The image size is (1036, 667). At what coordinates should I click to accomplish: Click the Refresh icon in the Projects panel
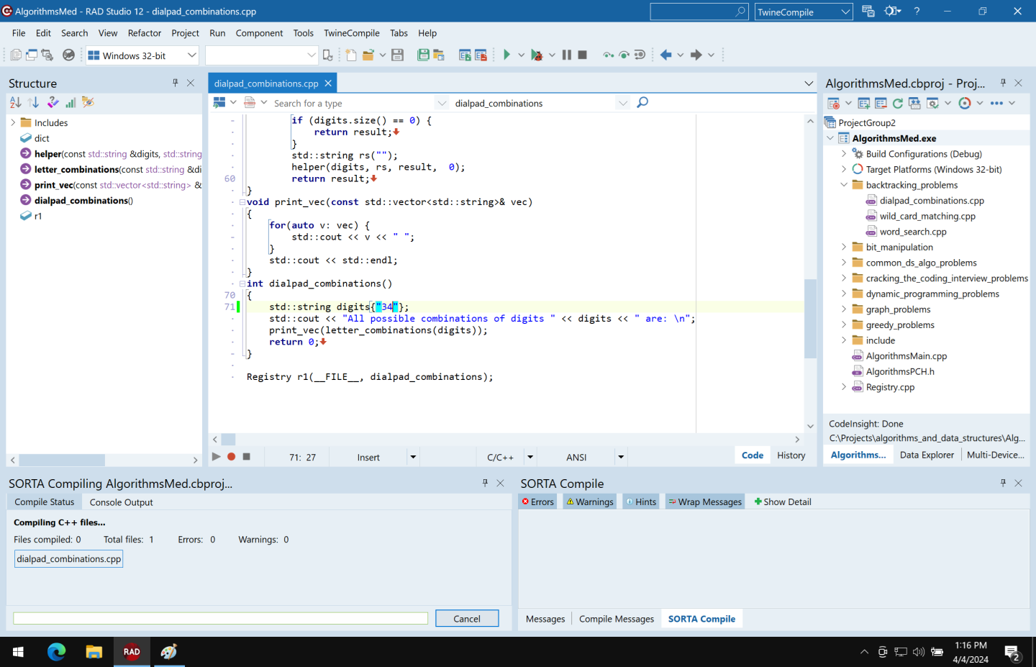pyautogui.click(x=898, y=103)
